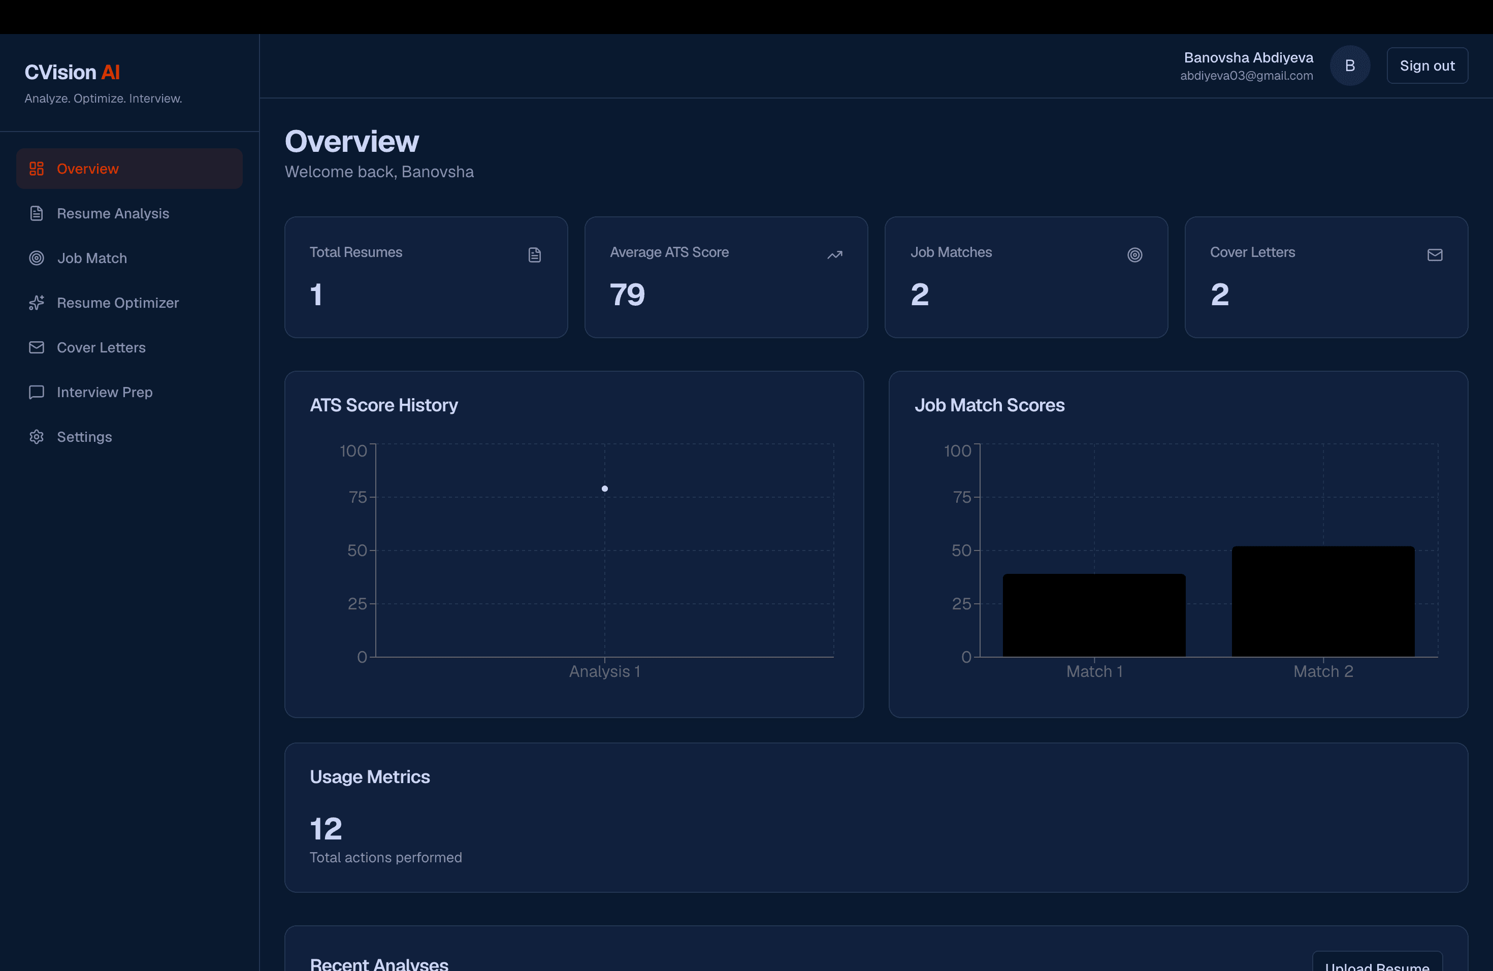Click the Usage Metrics value 12
Viewport: 1493px width, 971px height.
(x=326, y=829)
